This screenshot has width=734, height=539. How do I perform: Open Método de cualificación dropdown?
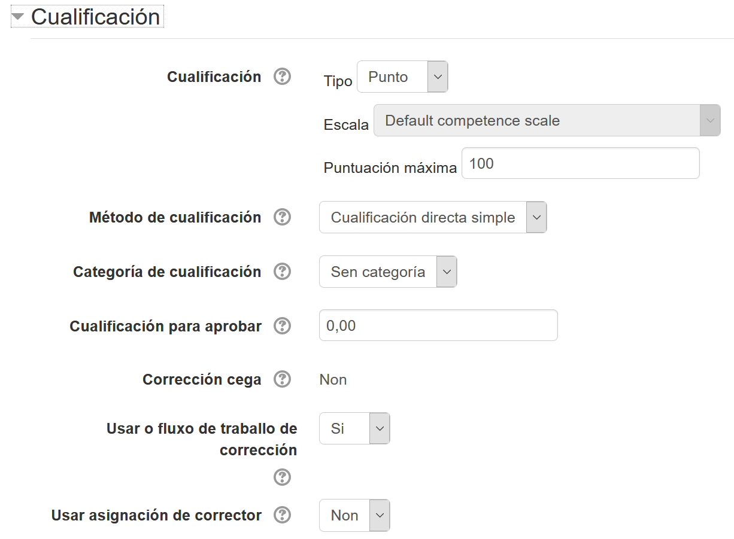coord(432,218)
